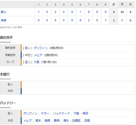This screenshot has width=136, height=125.
Task: Open the 巨人 team link in scoreboard
Action: point(4,12)
